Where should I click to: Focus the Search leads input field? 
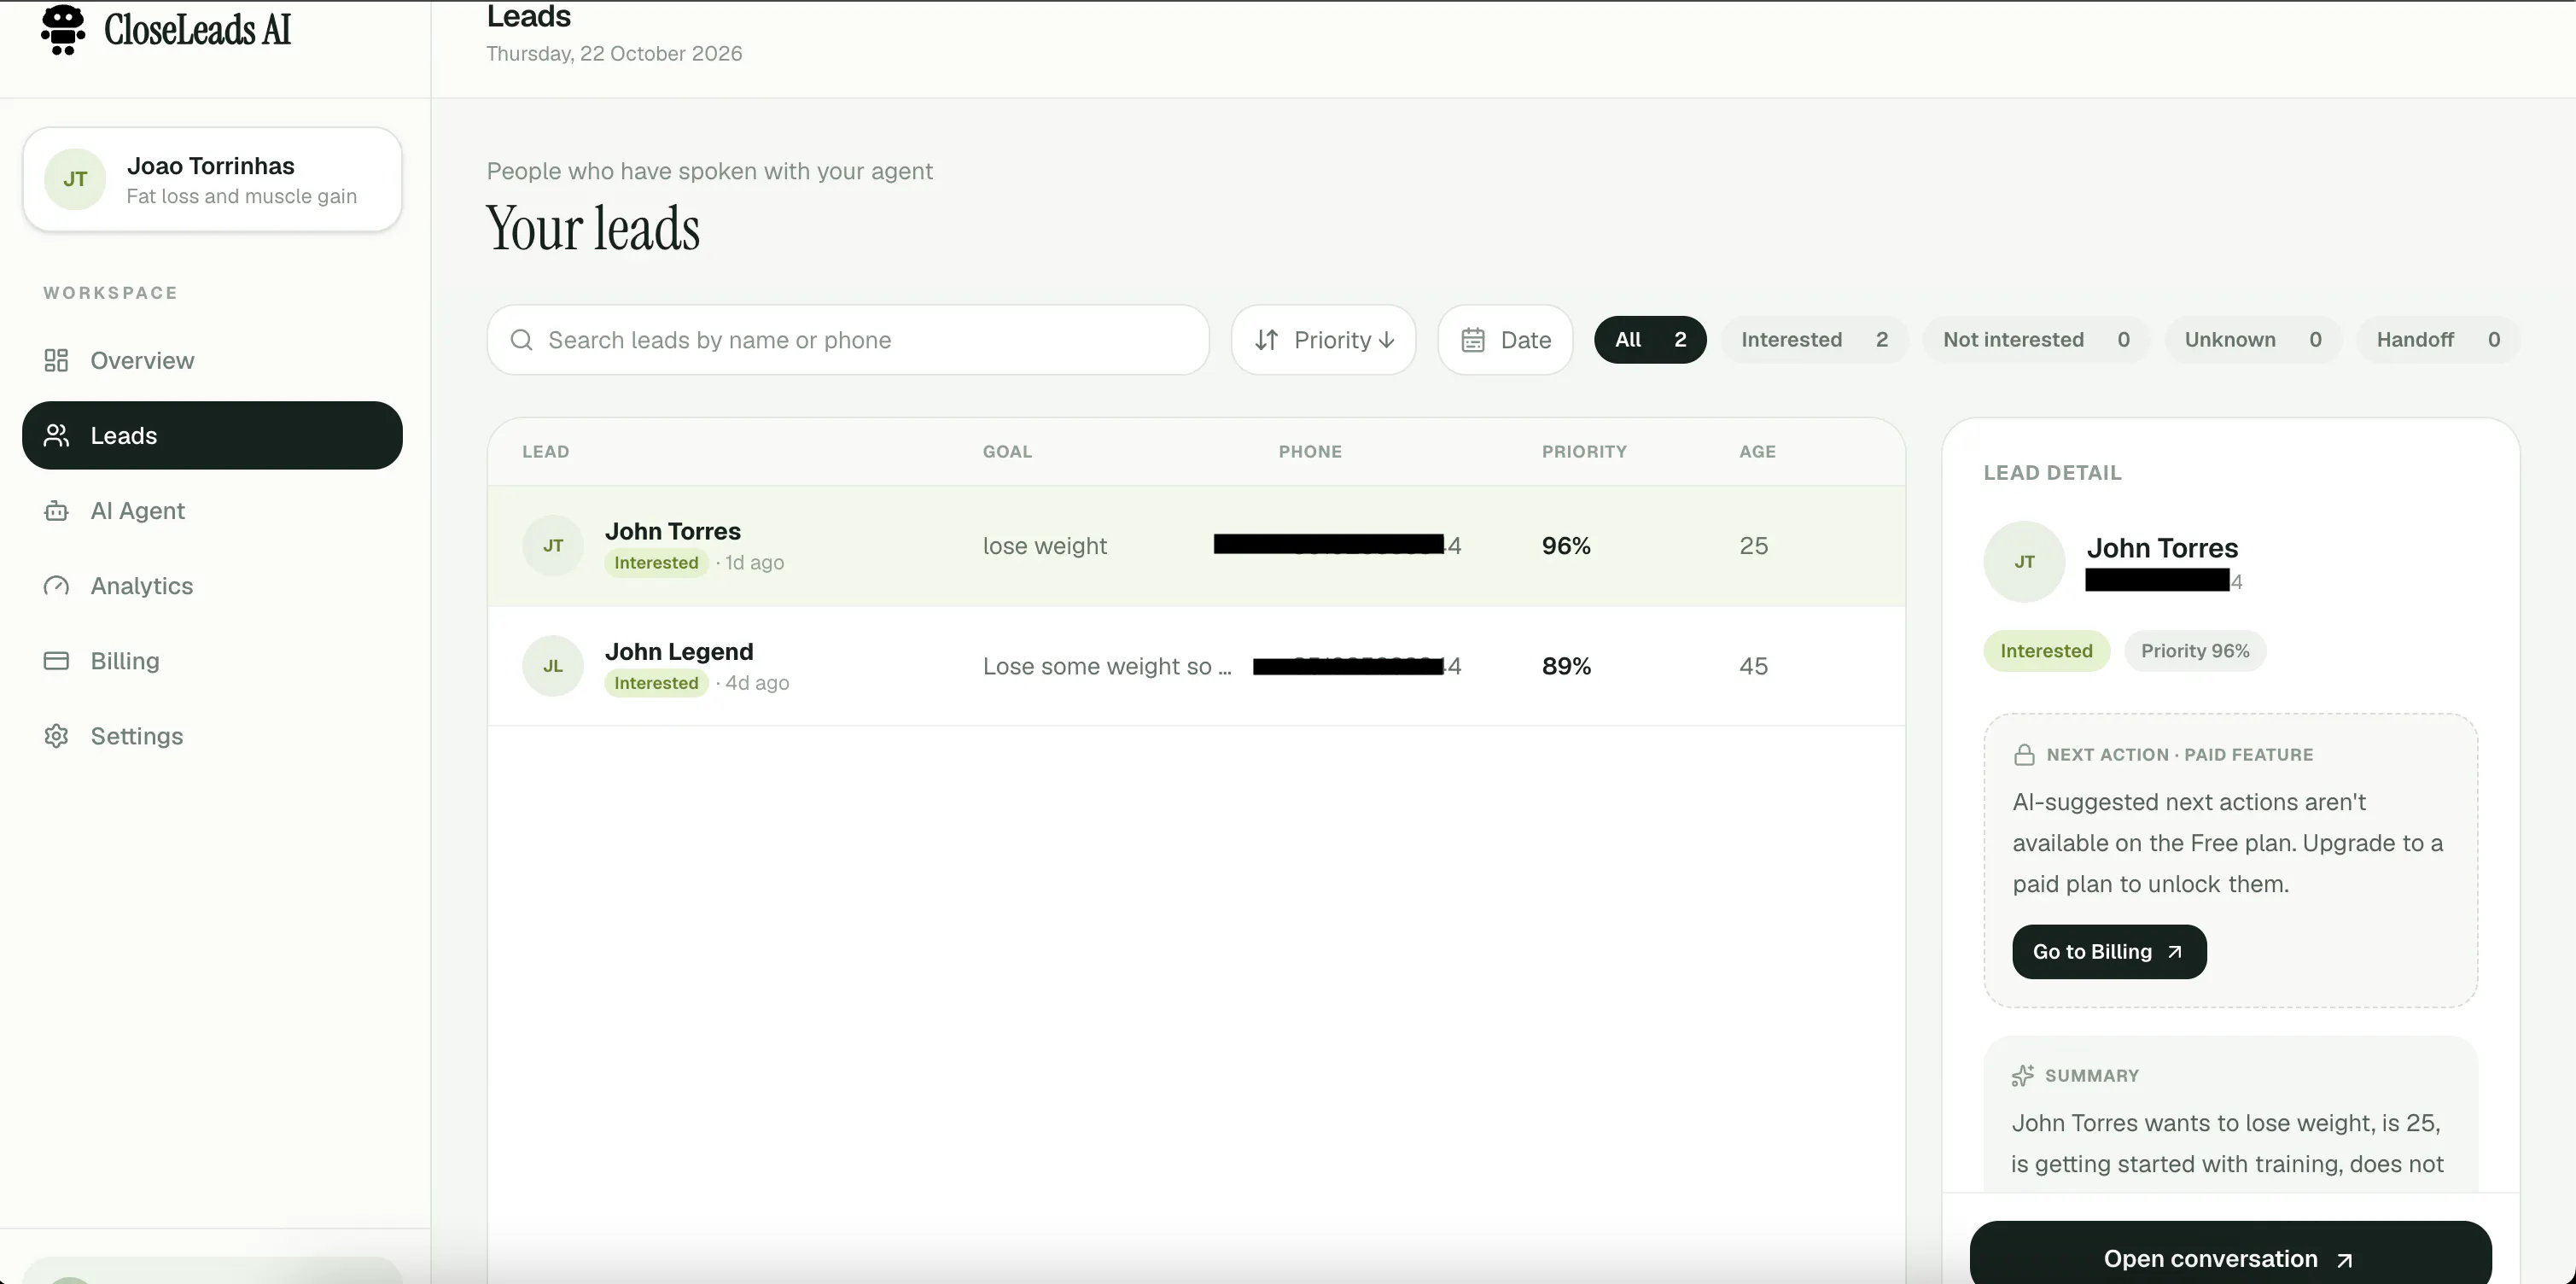[848, 340]
